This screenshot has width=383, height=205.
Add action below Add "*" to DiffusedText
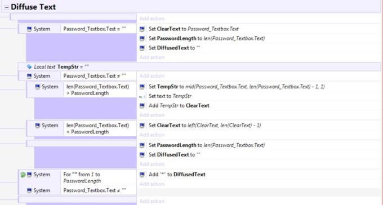[x=152, y=184]
